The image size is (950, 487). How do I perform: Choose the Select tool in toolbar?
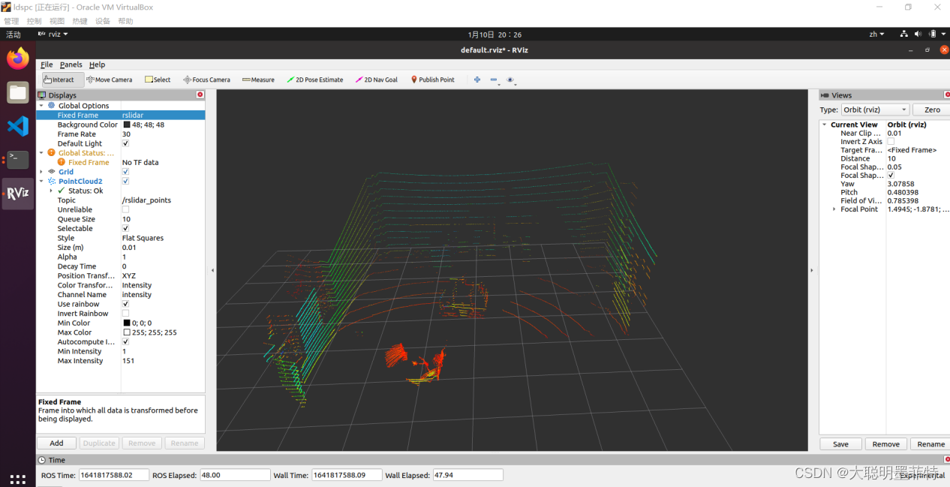pos(158,80)
